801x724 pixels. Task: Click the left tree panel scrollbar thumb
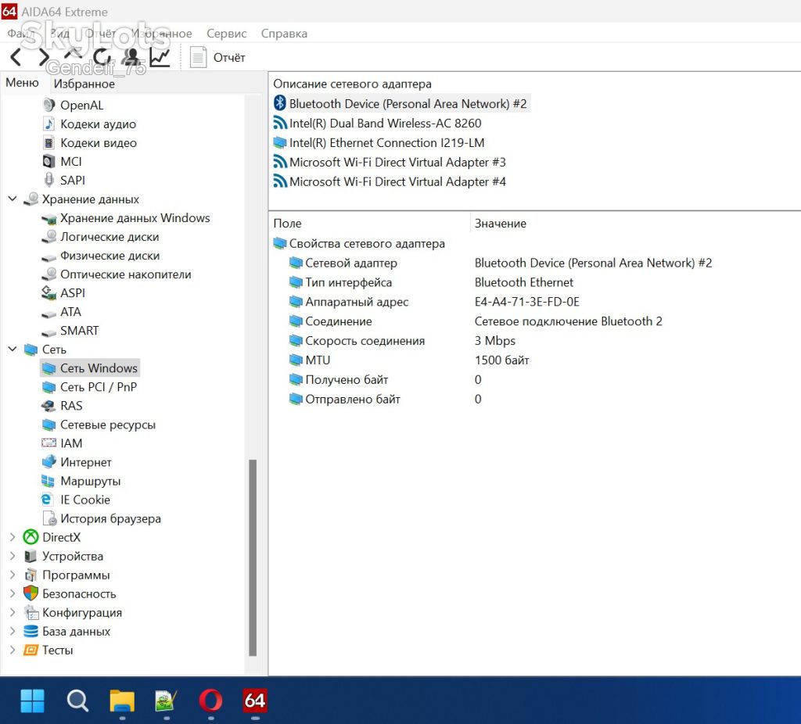[x=253, y=557]
